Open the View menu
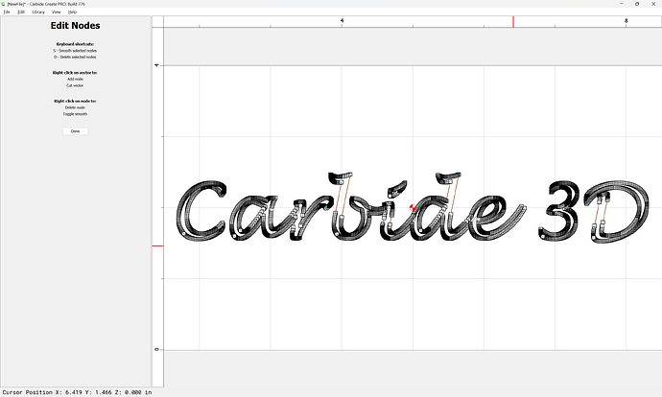The image size is (662, 397). point(57,12)
